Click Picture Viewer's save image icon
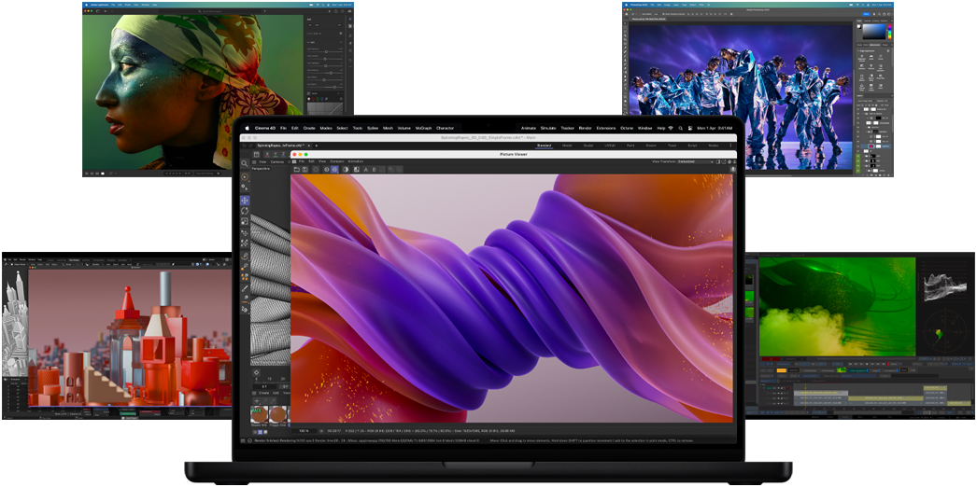The width and height of the screenshot is (977, 487). click(304, 169)
